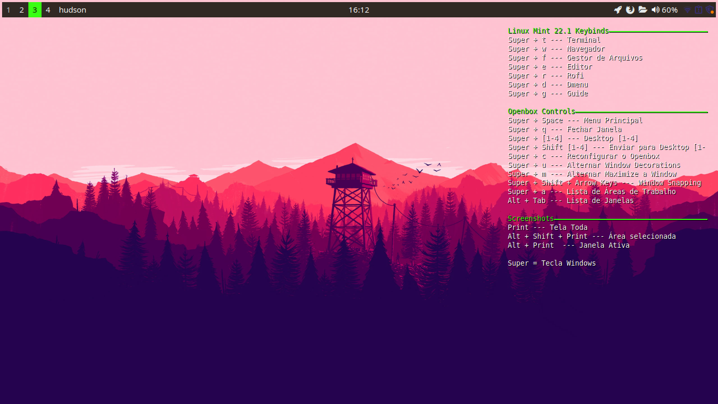Click the 16:12 clock
Viewport: 718px width, 404px height.
tap(359, 10)
